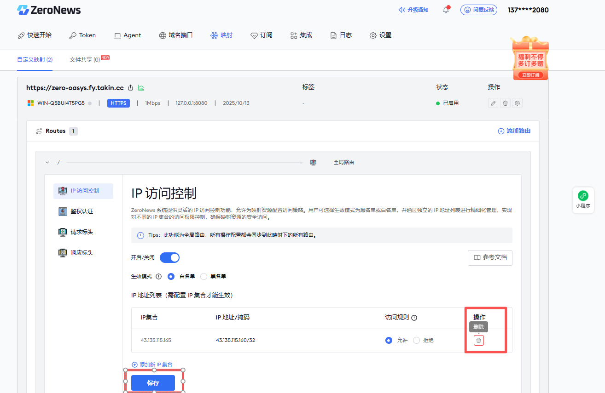Screen dimensions: 605x393
Task: Select the 白名单 radio option
Action: point(171,277)
